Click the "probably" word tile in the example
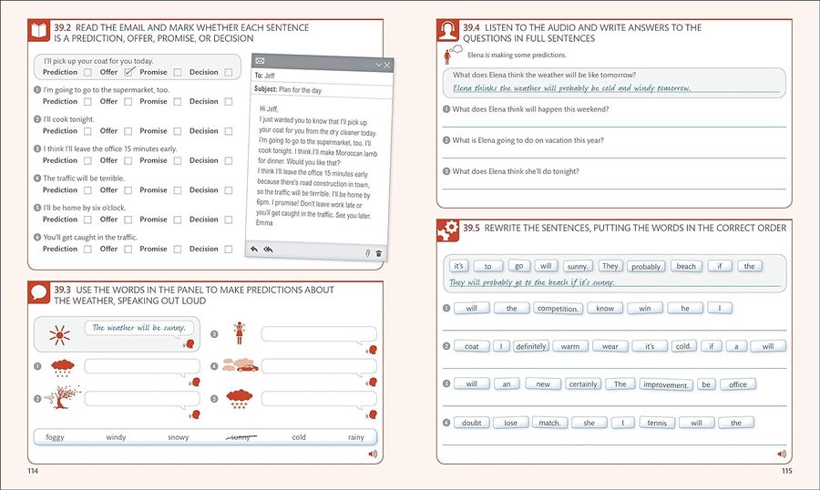 pyautogui.click(x=646, y=266)
